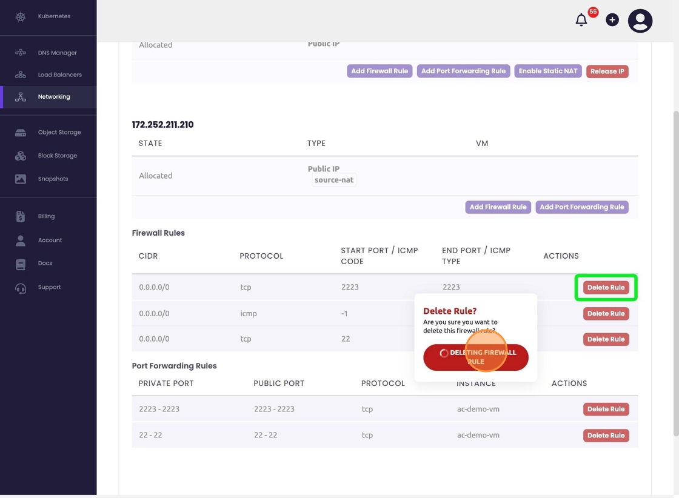
Task: Add Firewall Rule for 172.252.211.210
Action: [x=498, y=207]
